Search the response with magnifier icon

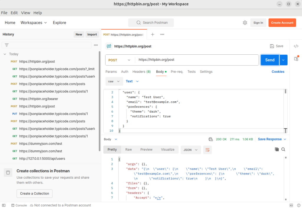pos(283,149)
